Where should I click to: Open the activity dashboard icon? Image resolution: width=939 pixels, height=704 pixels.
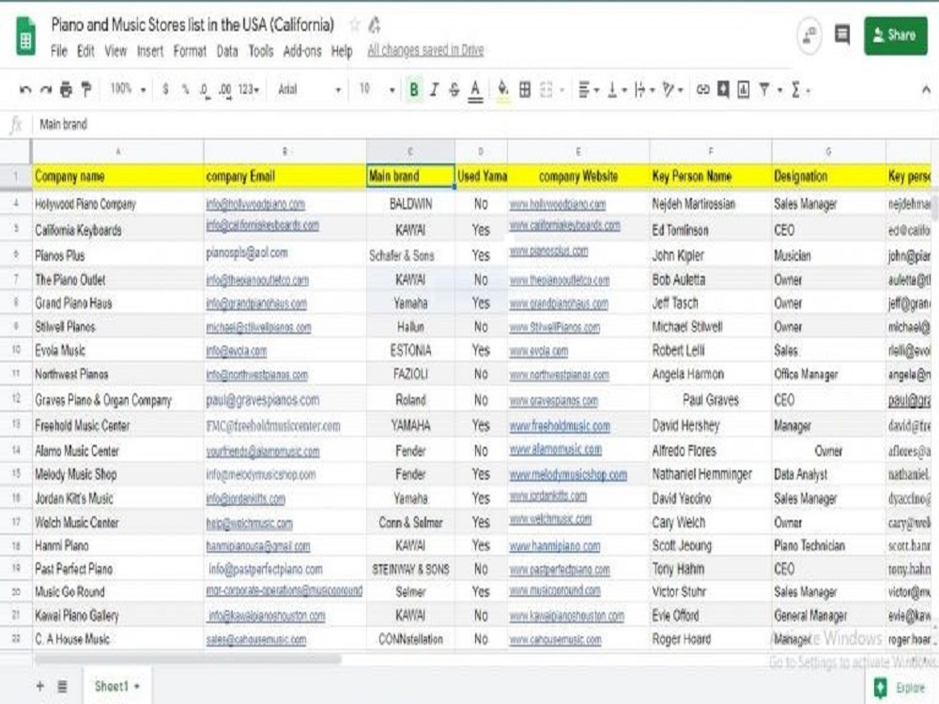coord(809,36)
